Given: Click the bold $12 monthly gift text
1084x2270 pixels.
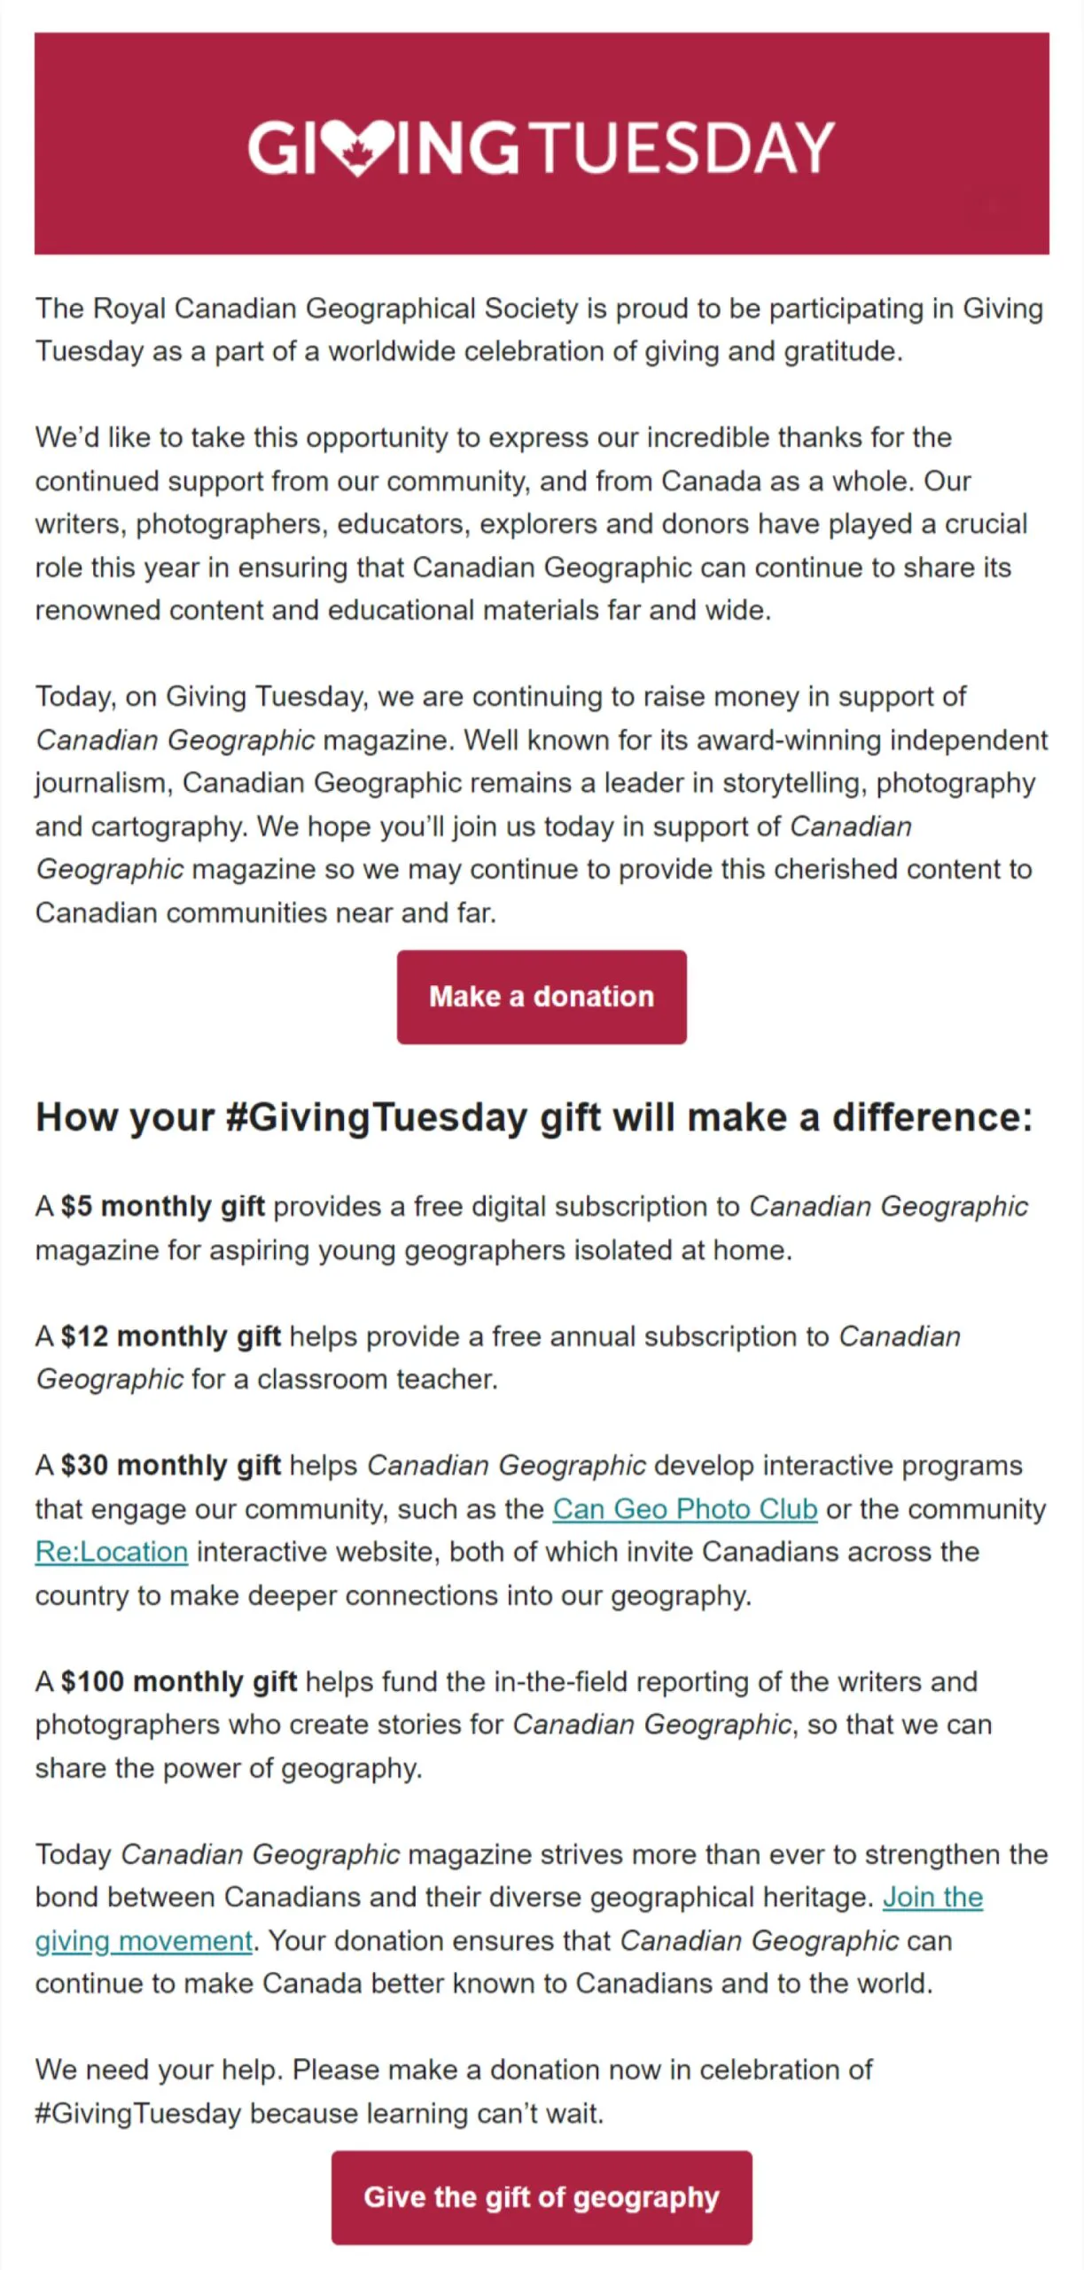Looking at the screenshot, I should click(171, 1335).
